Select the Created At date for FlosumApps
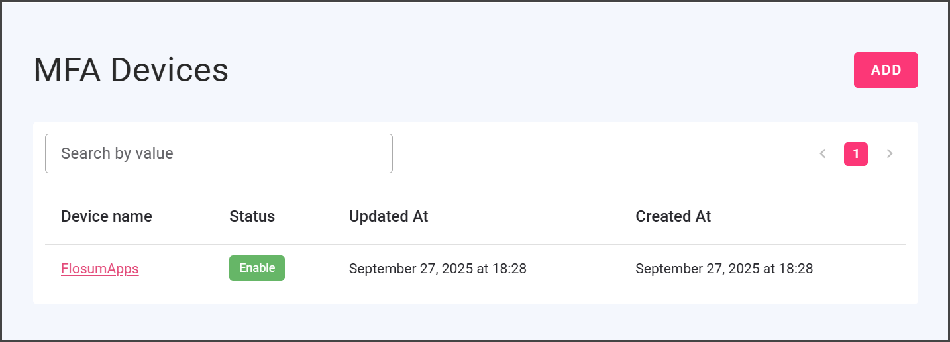 click(723, 269)
